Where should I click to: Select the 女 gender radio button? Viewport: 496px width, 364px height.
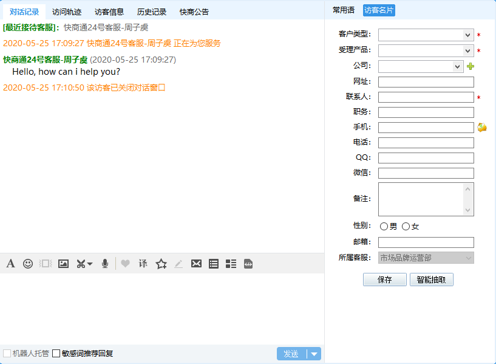pyautogui.click(x=406, y=227)
